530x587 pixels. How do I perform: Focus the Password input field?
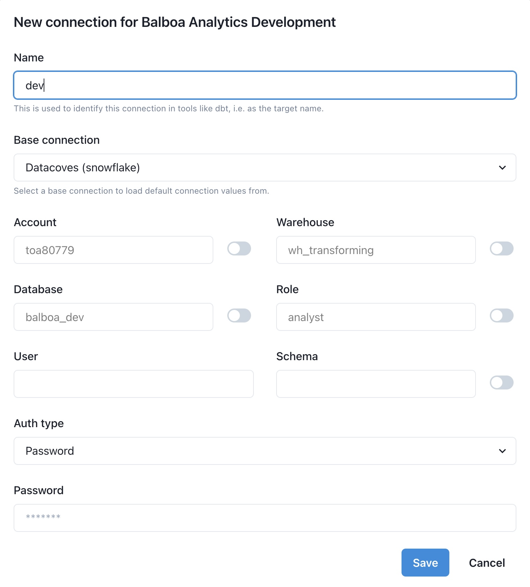265,518
